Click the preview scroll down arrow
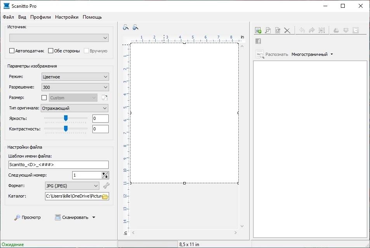Image resolution: width=370 pixels, height=248 pixels. 242,226
